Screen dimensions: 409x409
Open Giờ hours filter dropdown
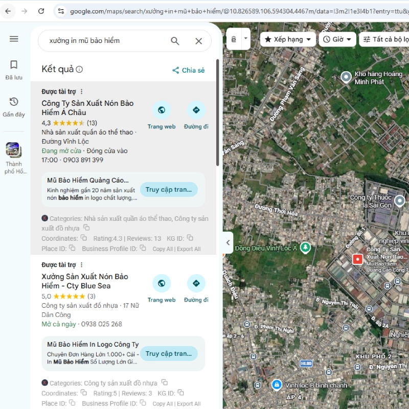click(x=337, y=39)
